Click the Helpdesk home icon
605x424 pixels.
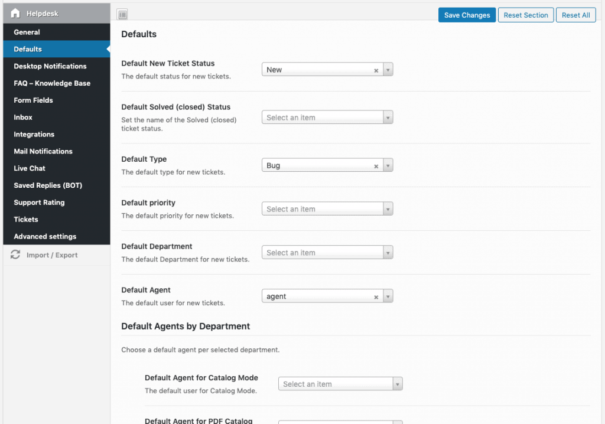point(15,13)
